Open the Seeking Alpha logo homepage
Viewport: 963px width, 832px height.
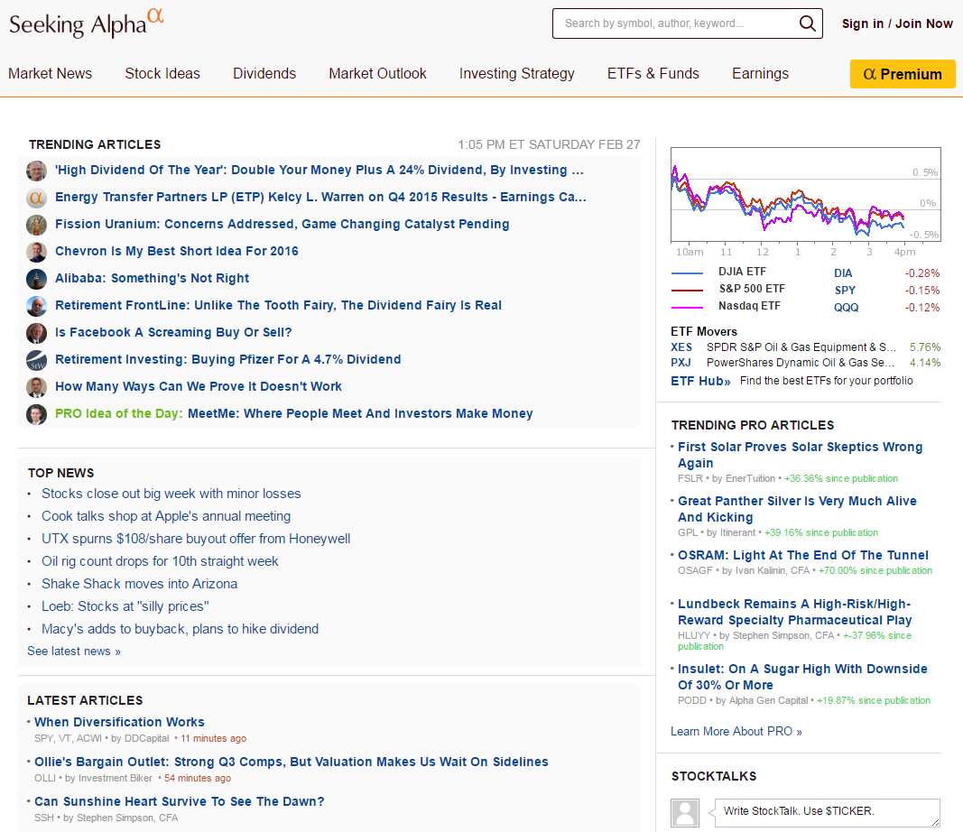(87, 23)
